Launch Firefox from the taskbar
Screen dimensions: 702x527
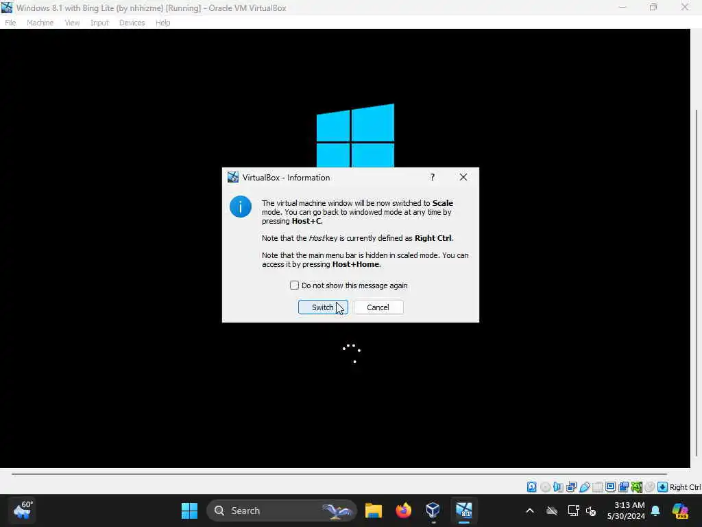[403, 511]
